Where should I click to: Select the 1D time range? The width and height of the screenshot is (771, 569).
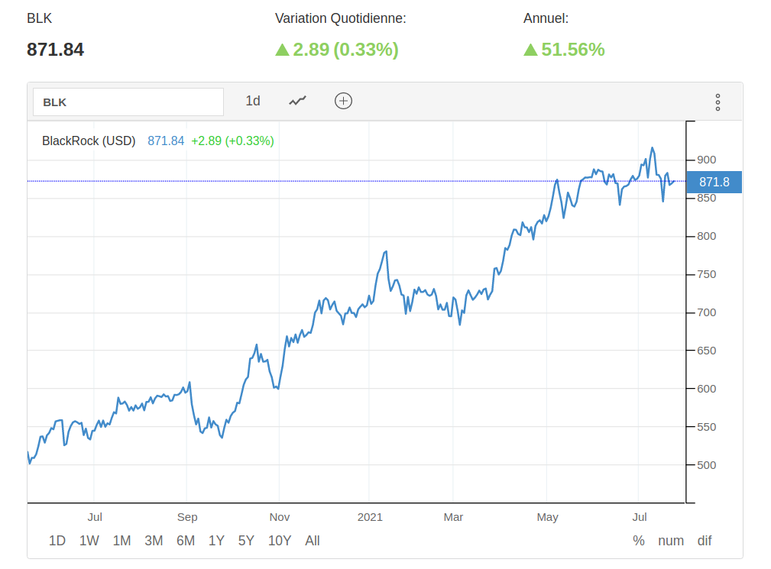[x=57, y=541]
